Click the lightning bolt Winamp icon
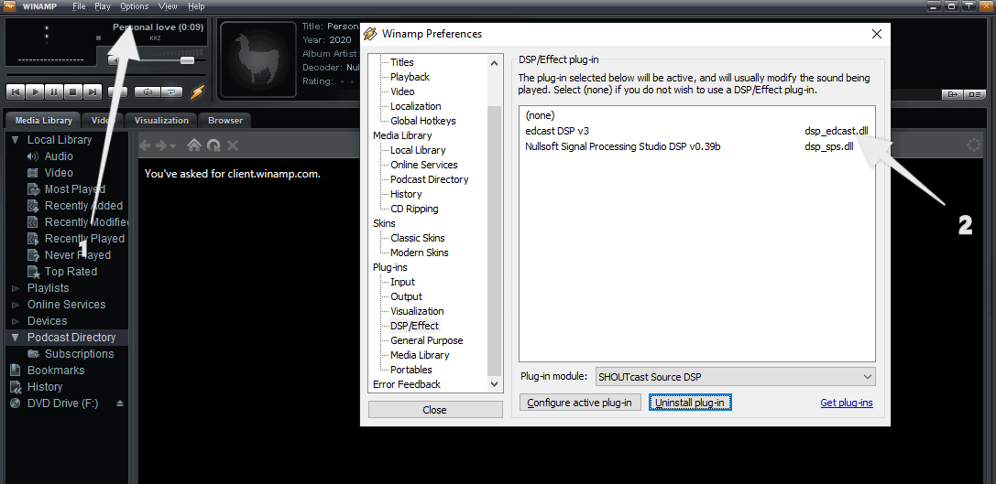 click(x=197, y=92)
